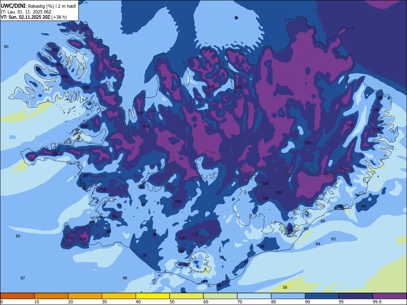Click the light orange 20–30 legend swatch
Viewport: 407px width, 305px height.
point(85,296)
